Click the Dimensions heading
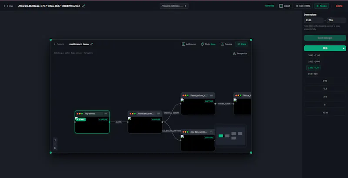The height and width of the screenshot is (178, 348). [x=310, y=15]
